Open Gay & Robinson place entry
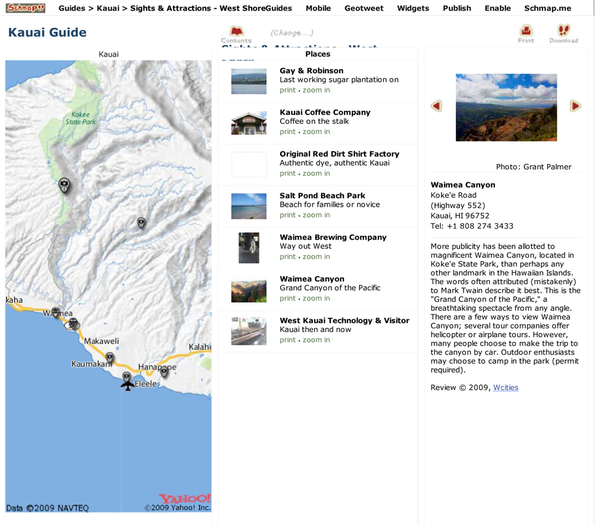Screen dimensions: 595x525 click(312, 71)
